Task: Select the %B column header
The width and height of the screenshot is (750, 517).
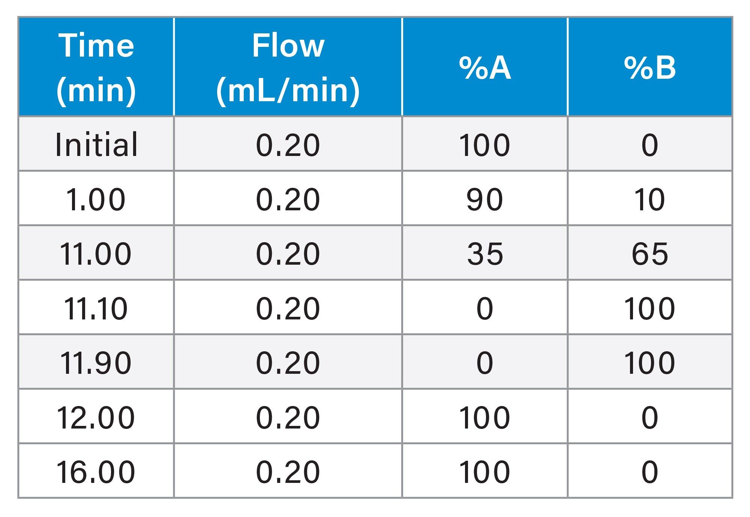Action: tap(650, 67)
